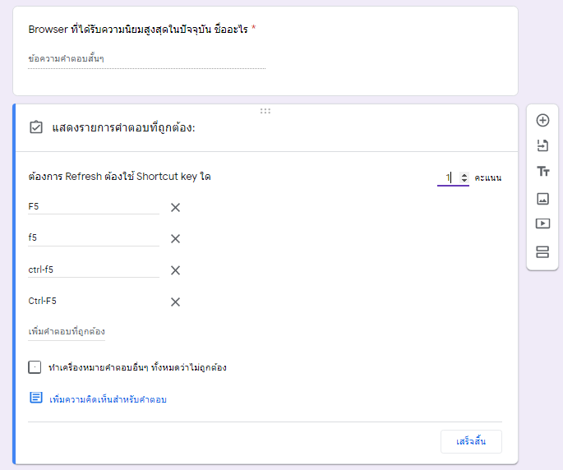This screenshot has height=470, width=563.
Task: Add a title and description block
Action: point(542,172)
